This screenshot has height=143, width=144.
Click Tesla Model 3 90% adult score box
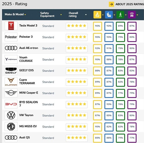click(98, 26)
